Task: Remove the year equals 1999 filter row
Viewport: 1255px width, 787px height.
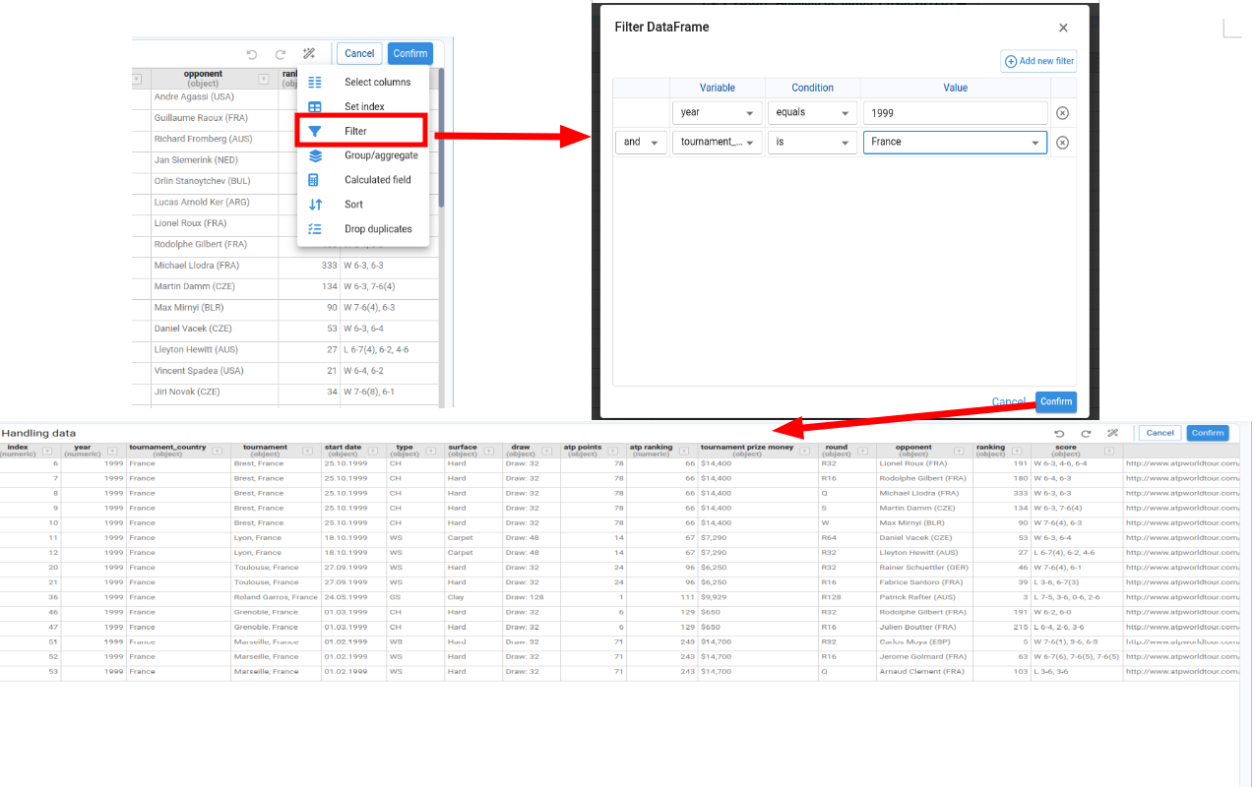Action: [1062, 113]
